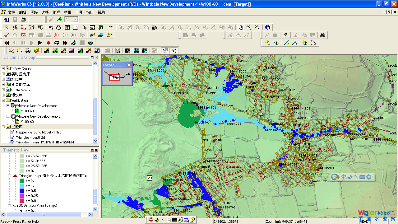Click the Zoom Out magnifier tool
This screenshot has width=398, height=224.
tap(257, 27)
